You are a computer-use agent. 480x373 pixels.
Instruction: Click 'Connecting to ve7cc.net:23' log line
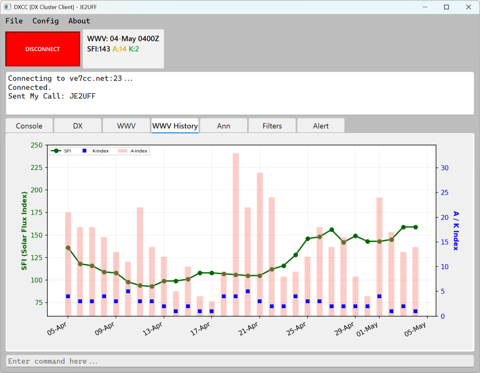70,78
